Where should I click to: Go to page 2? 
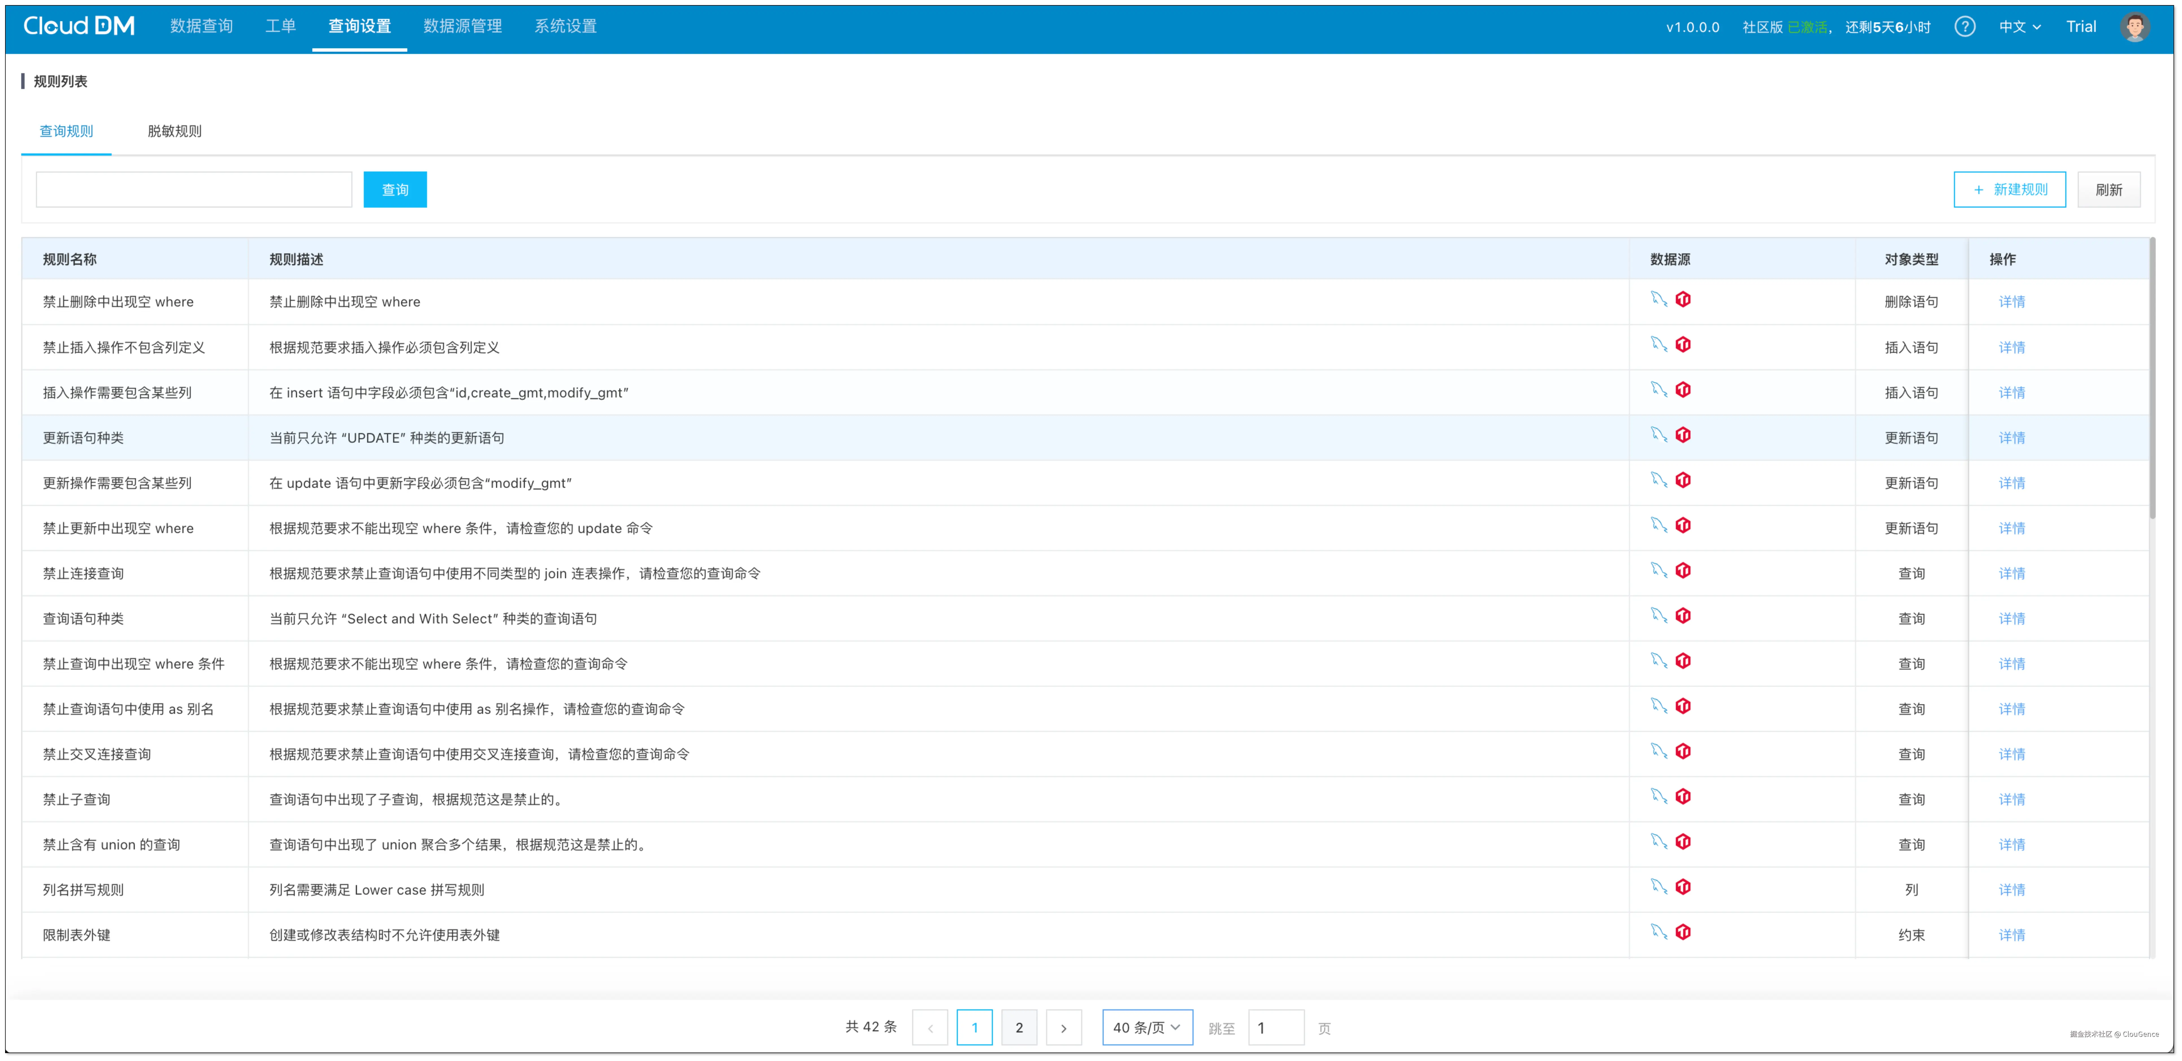click(1019, 1027)
